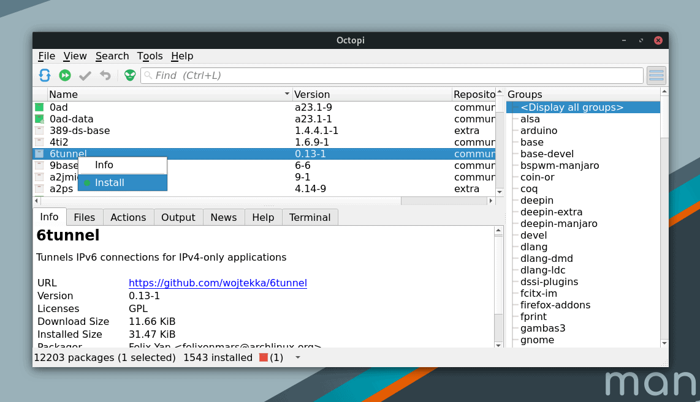Select the base-devel group
This screenshot has width=700, height=402.
pos(547,154)
